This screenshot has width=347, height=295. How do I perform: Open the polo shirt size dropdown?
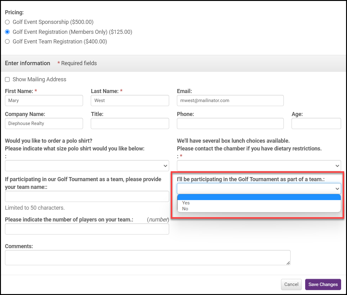click(x=87, y=166)
